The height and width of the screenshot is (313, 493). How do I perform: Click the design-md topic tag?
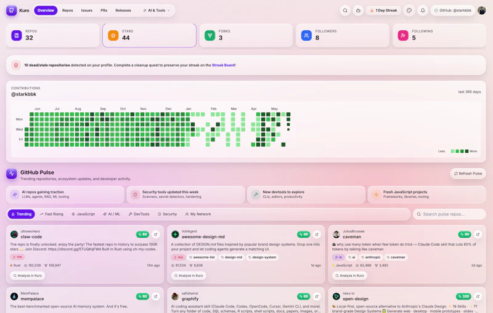(232, 257)
